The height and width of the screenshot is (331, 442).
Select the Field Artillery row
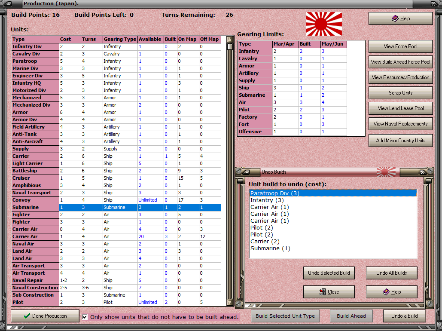116,127
